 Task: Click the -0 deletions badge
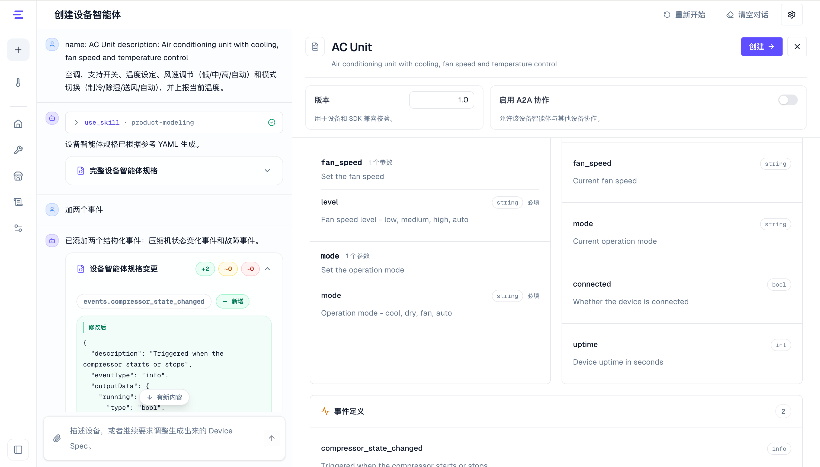pyautogui.click(x=251, y=269)
